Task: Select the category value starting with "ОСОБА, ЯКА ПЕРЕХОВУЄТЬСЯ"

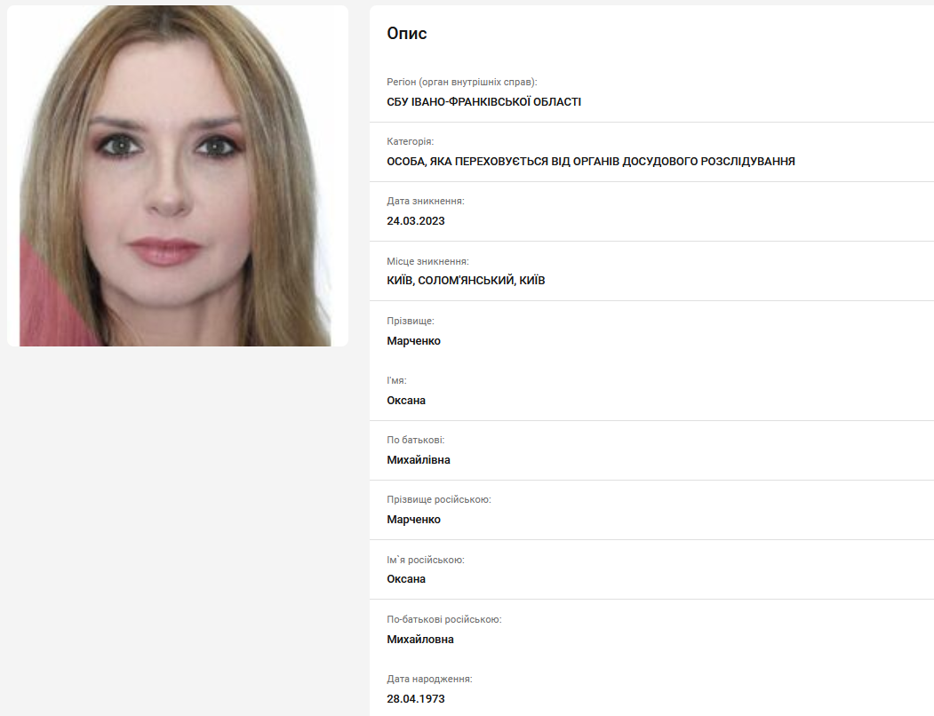Action: tap(590, 162)
